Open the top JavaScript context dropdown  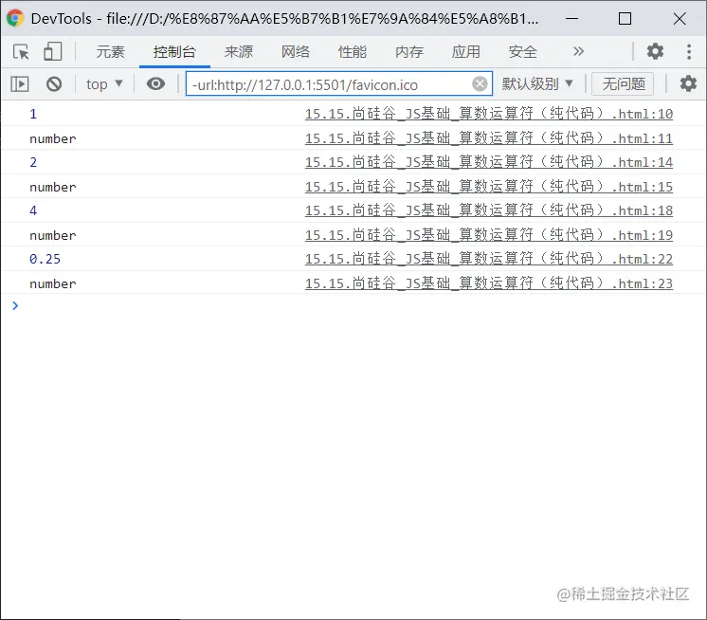tap(104, 83)
